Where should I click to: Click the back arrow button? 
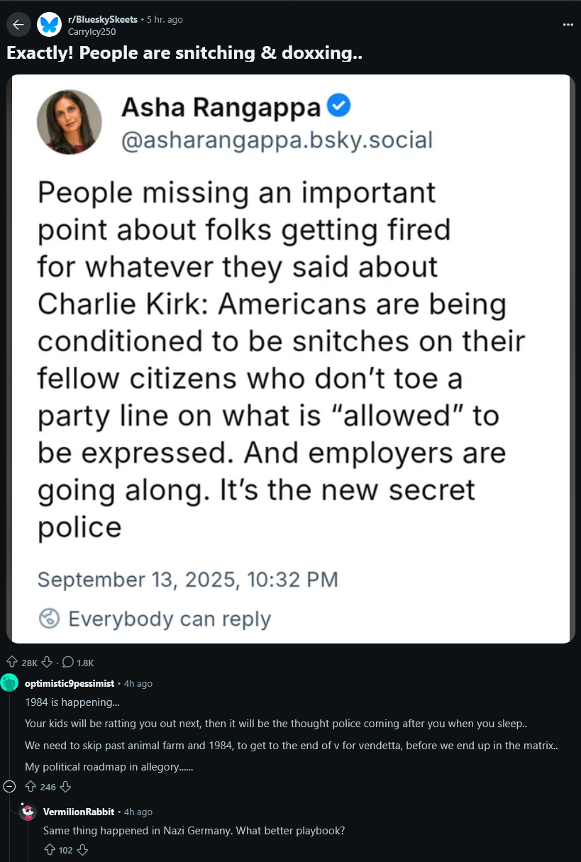point(18,25)
